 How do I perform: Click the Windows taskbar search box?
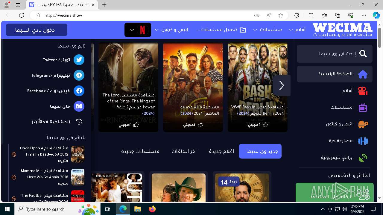point(57,209)
